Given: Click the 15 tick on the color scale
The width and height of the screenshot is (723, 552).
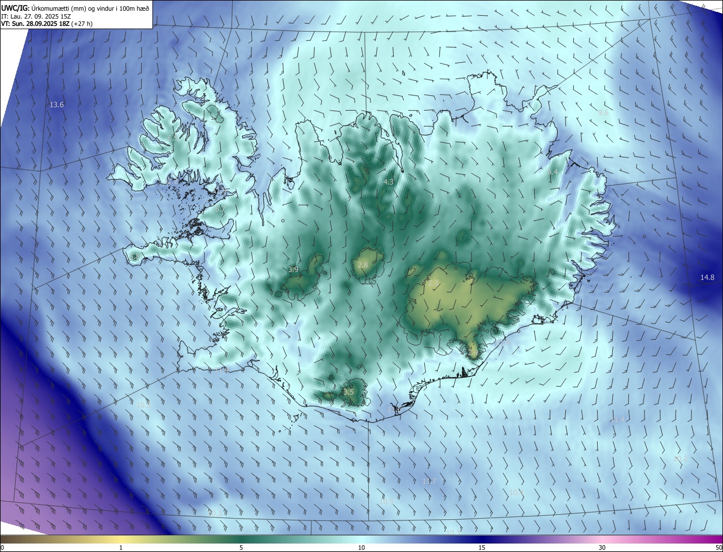Looking at the screenshot, I should point(482,547).
